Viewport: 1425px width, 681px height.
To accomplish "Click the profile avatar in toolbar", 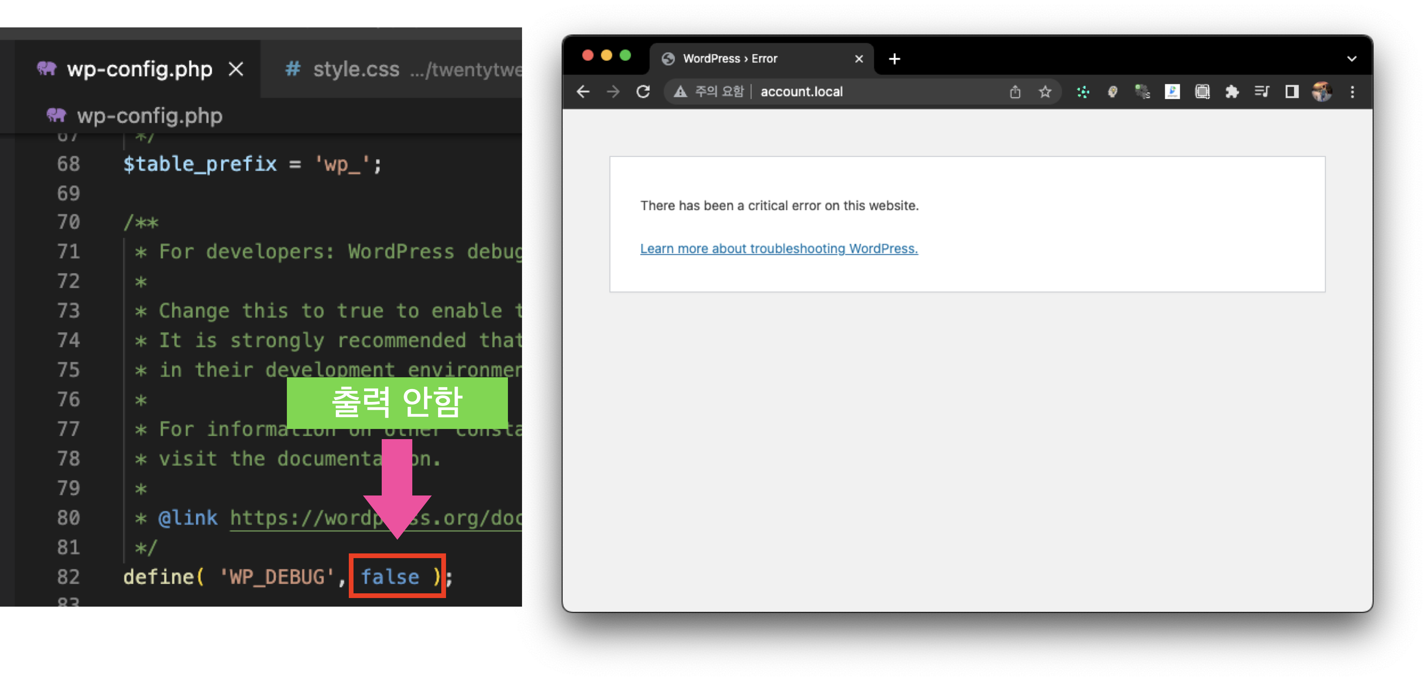I will [1322, 92].
